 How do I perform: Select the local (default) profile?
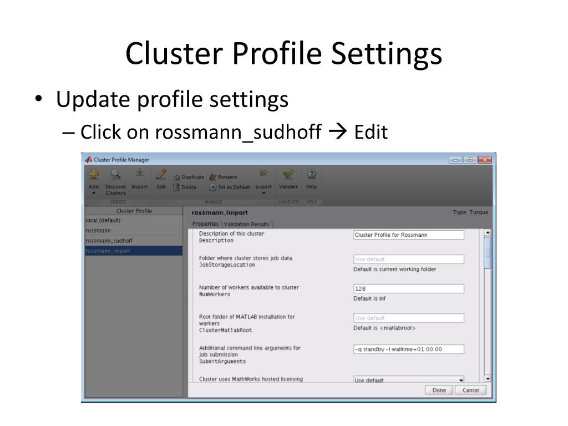[134, 220]
